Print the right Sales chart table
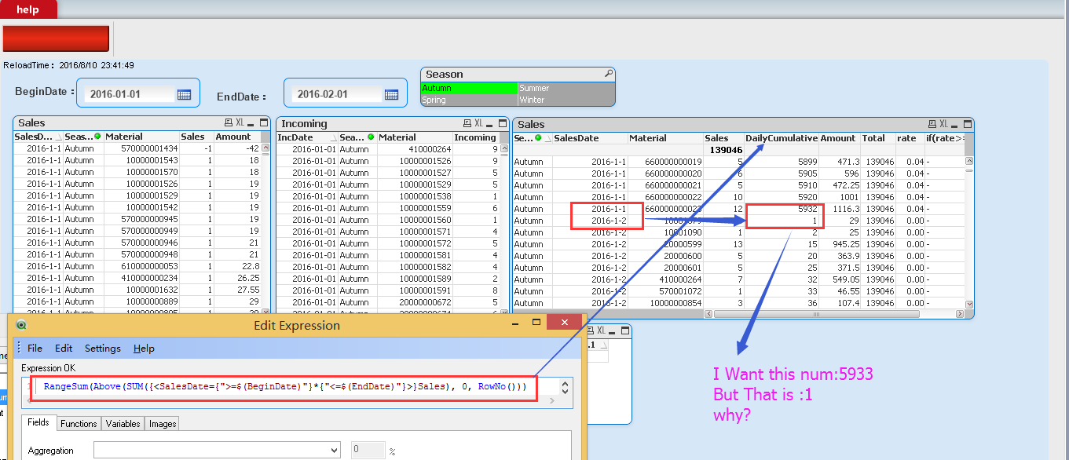The height and width of the screenshot is (460, 1069). click(x=932, y=124)
